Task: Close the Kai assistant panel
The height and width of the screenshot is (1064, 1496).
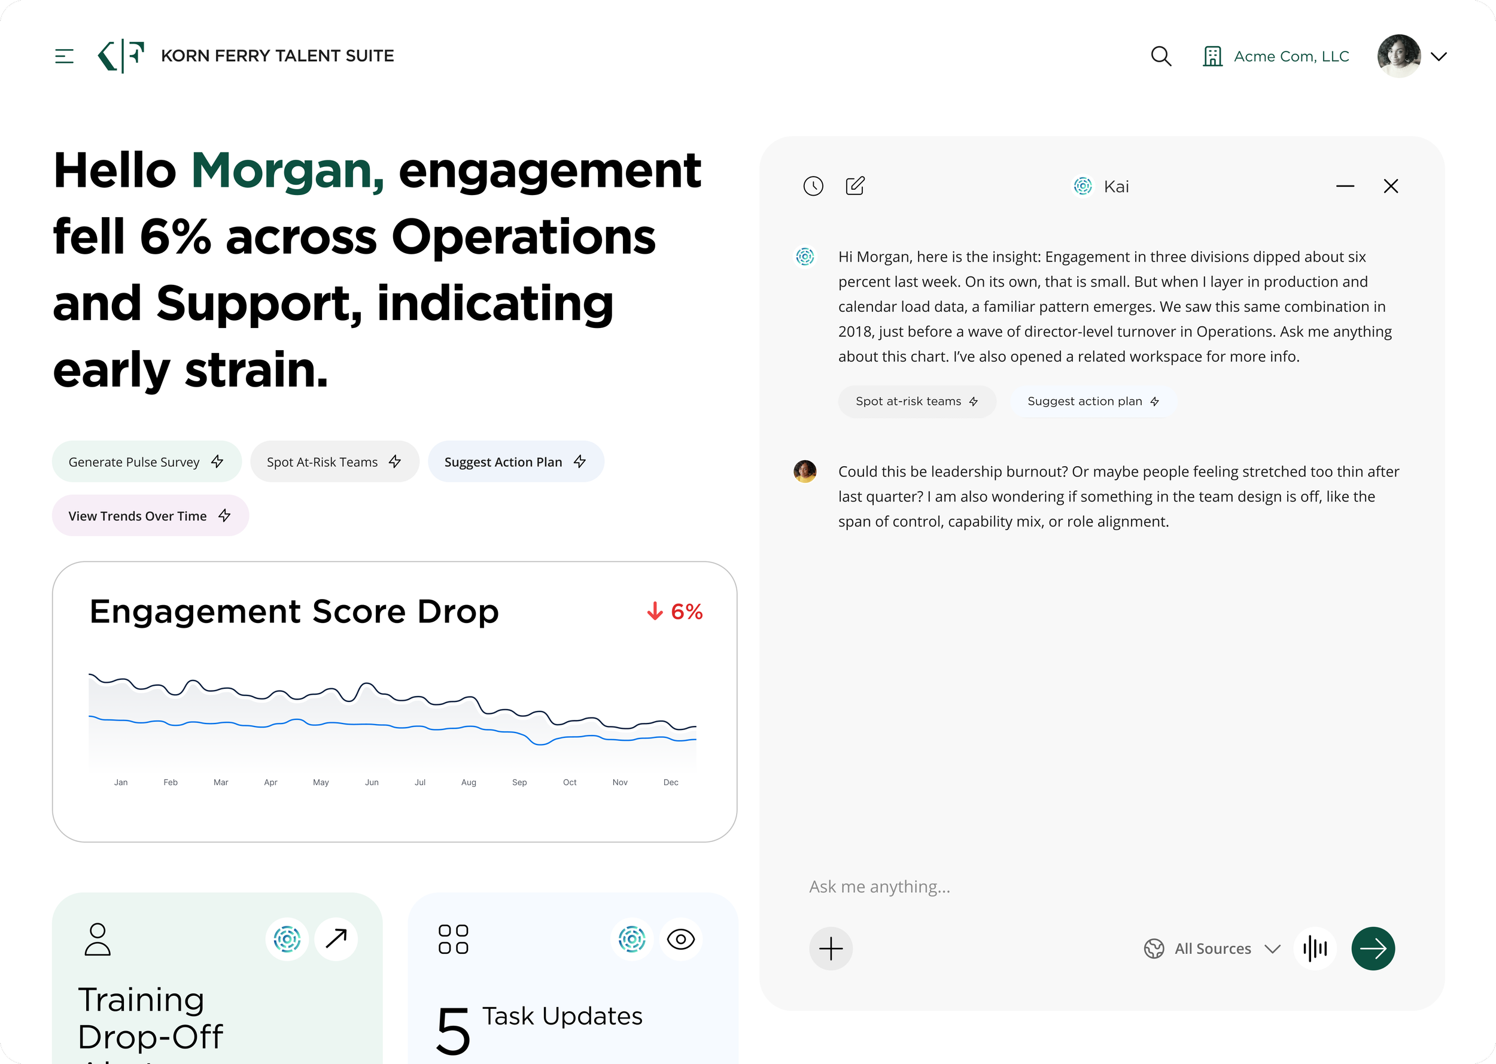Action: (x=1391, y=186)
